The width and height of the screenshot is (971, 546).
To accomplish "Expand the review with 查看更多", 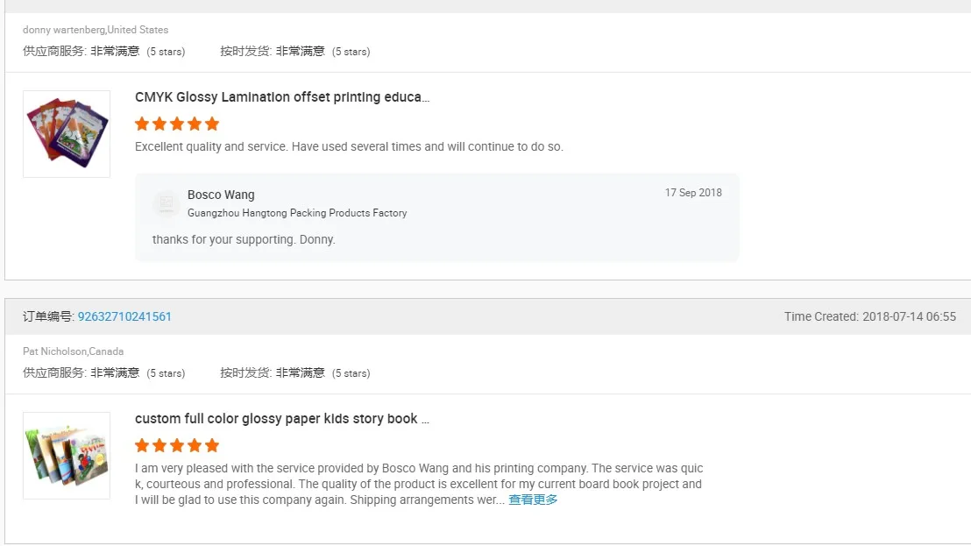I will coord(533,500).
